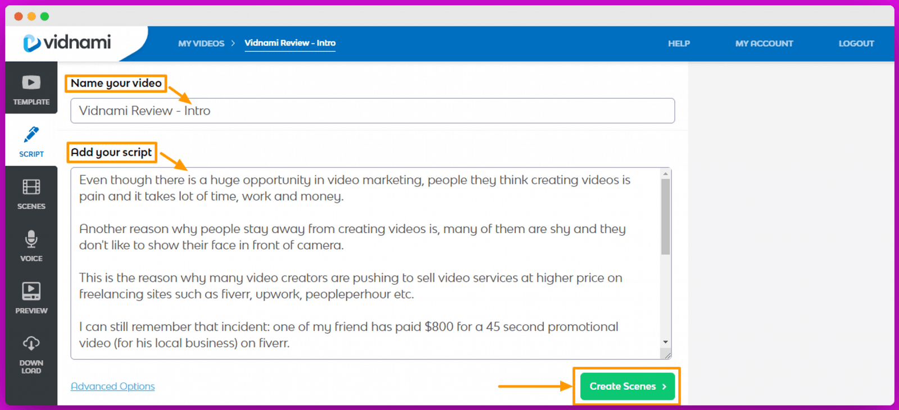Viewport: 899px width, 410px height.
Task: Open the Template step in sidebar
Action: point(31,89)
